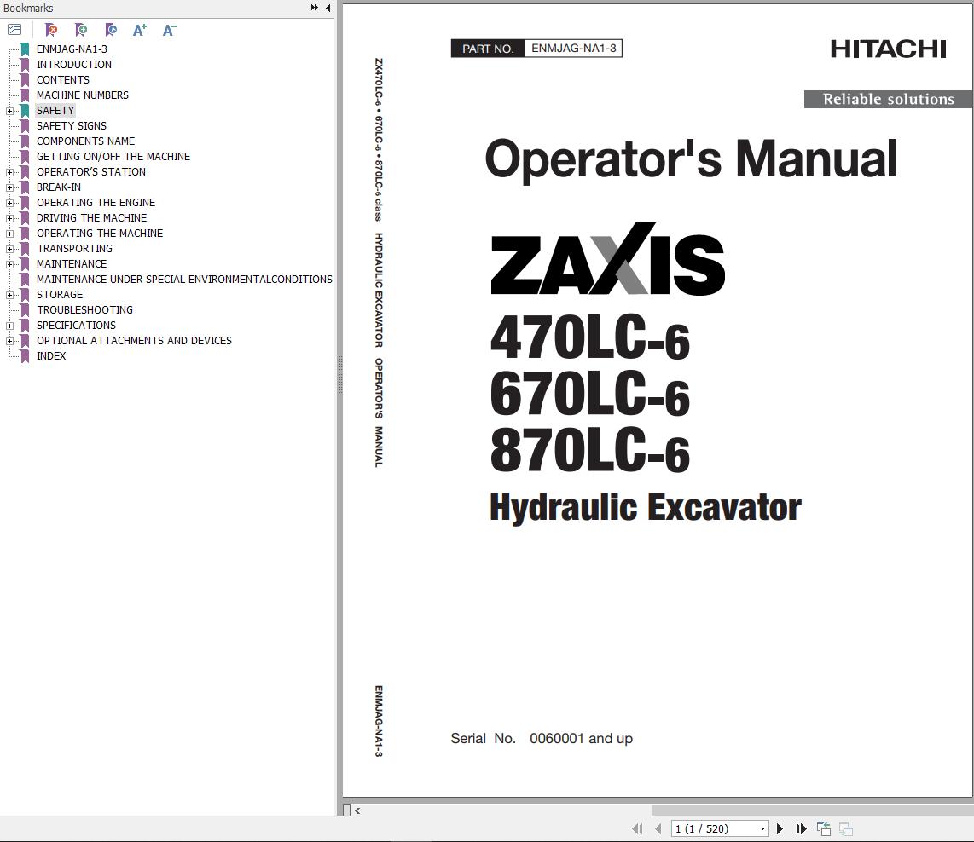
Task: Expand the SAFETY bookmark
Action: click(9, 111)
